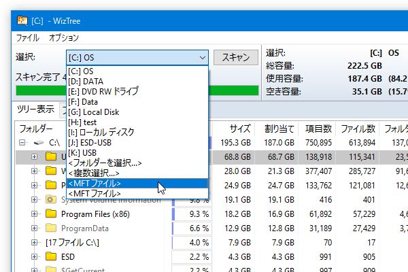Sort by 割り当て column header
Image resolution: width=408 pixels, height=272 pixels.
pos(277,129)
